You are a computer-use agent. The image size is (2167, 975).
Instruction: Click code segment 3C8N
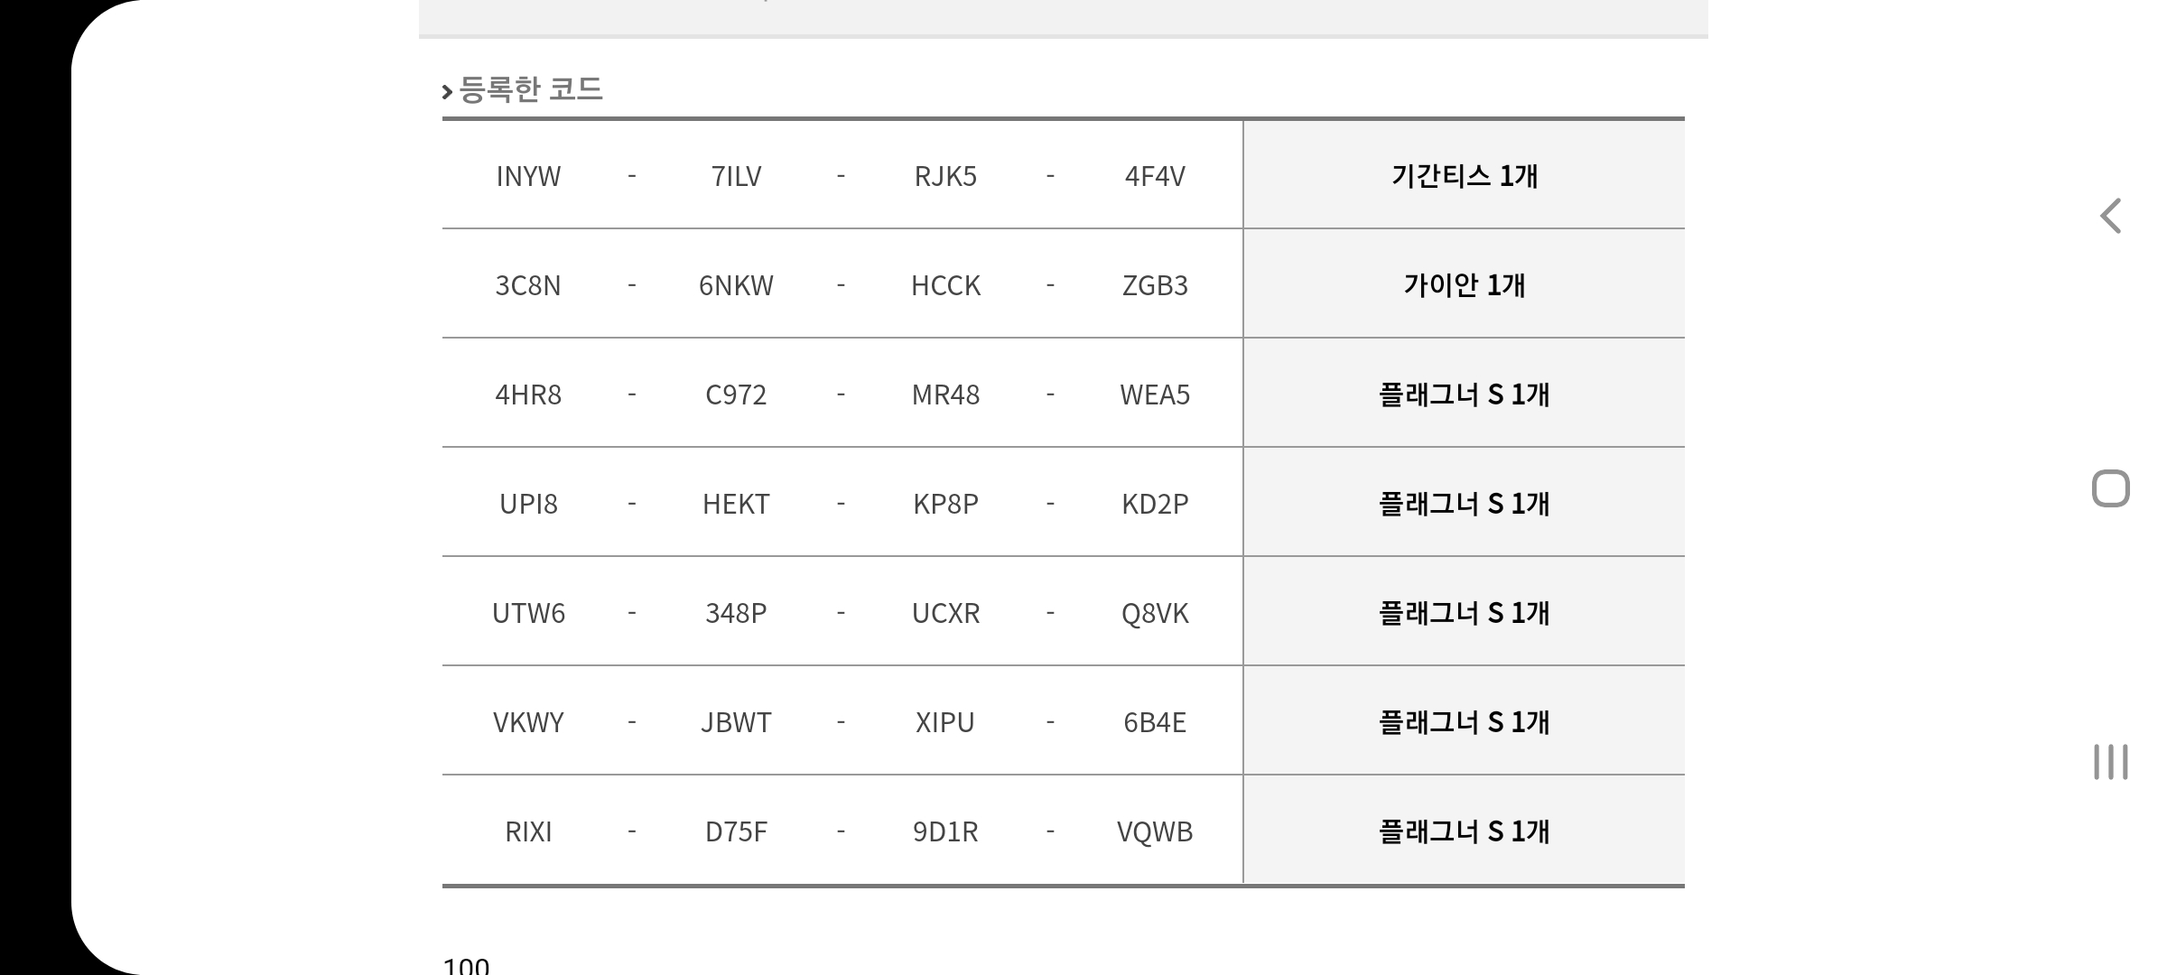(528, 285)
